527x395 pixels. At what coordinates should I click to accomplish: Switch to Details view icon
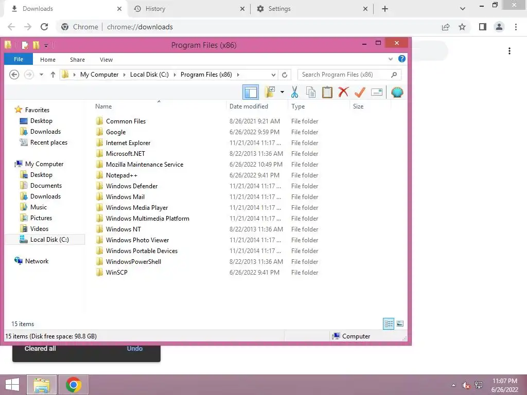tap(389, 324)
